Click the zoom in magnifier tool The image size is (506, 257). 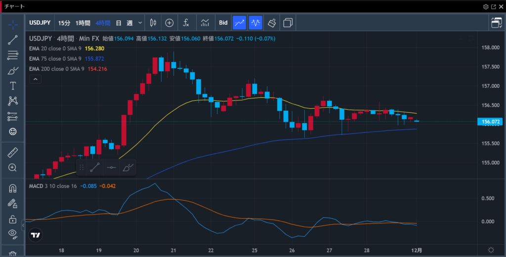click(x=13, y=168)
